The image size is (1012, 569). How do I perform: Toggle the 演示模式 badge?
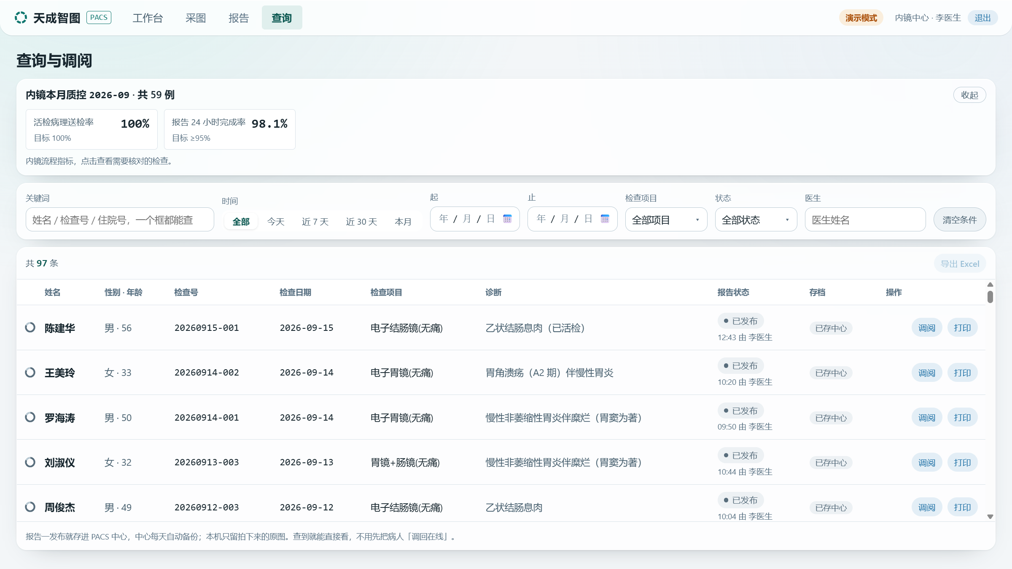pos(861,18)
